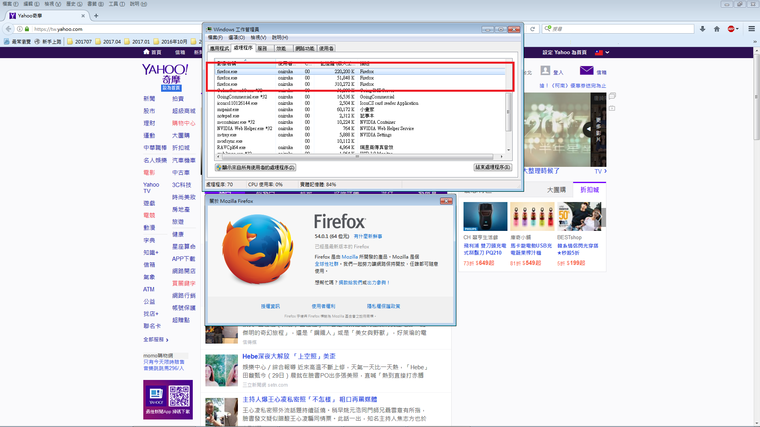This screenshot has width=760, height=427.
Task: Show site information icon in address bar
Action: (x=20, y=29)
